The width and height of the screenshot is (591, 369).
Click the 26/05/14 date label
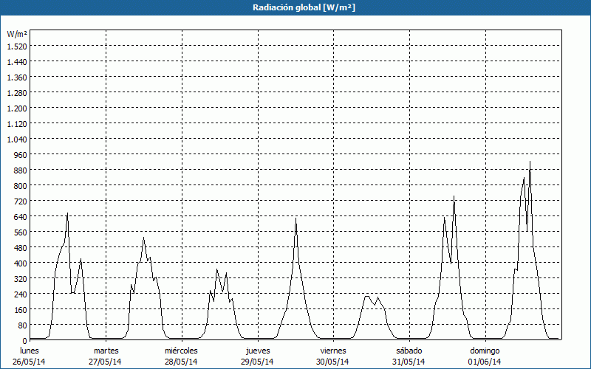coord(30,362)
